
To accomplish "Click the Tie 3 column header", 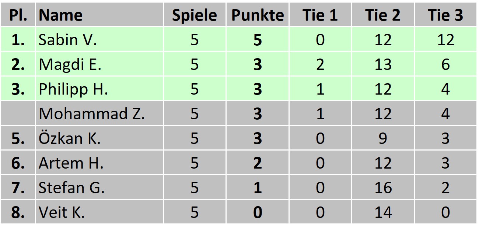I will tap(445, 15).
